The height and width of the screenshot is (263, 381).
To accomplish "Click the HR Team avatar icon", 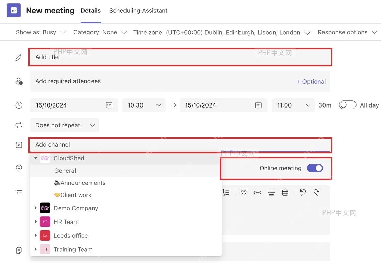I will (x=45, y=222).
